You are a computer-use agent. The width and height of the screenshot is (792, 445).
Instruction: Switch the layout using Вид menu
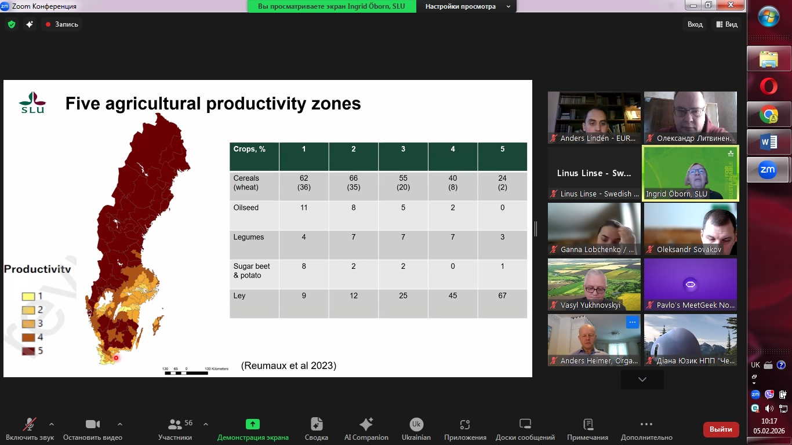pyautogui.click(x=726, y=24)
